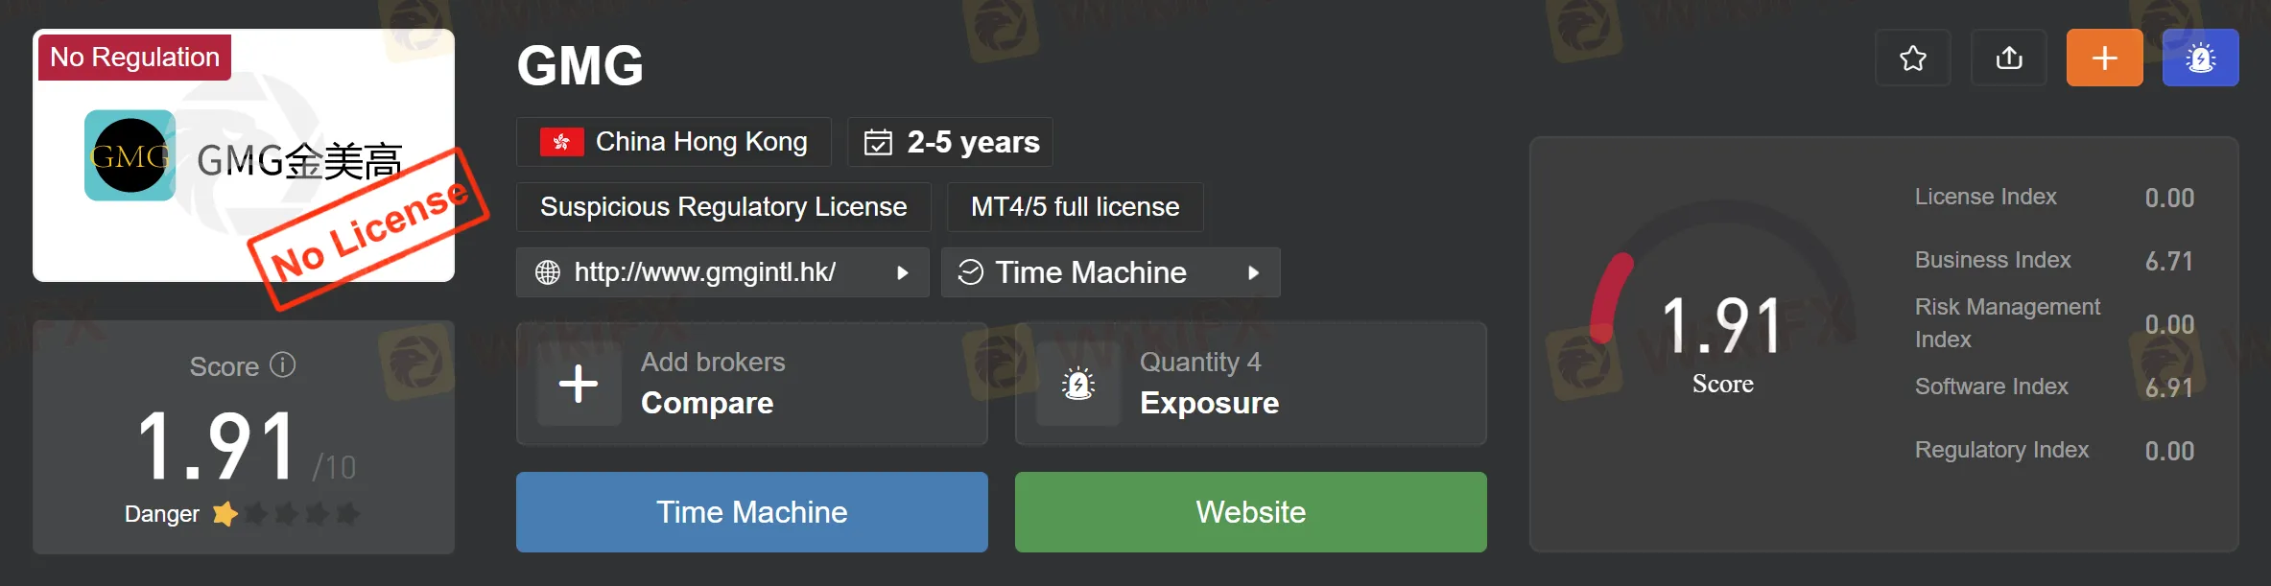2271x586 pixels.
Task: Click the star favorite icon
Action: click(1912, 59)
